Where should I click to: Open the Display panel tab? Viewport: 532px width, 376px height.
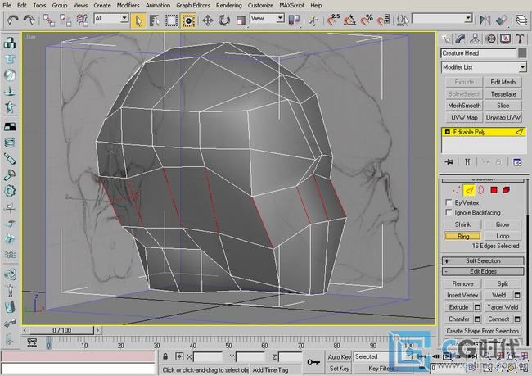pos(505,39)
